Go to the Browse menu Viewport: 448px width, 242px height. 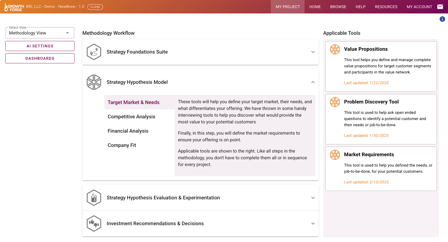pos(338,7)
